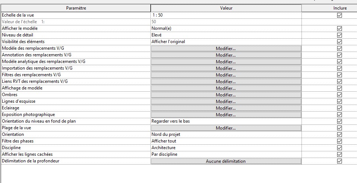
Task: Open the Niveau de détail value Elevé
Action: (226, 35)
